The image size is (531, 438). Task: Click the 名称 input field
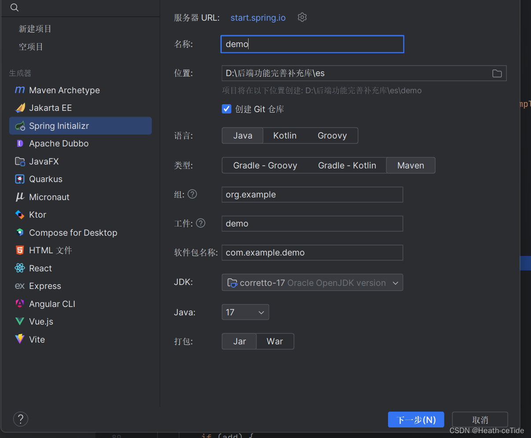[312, 44]
